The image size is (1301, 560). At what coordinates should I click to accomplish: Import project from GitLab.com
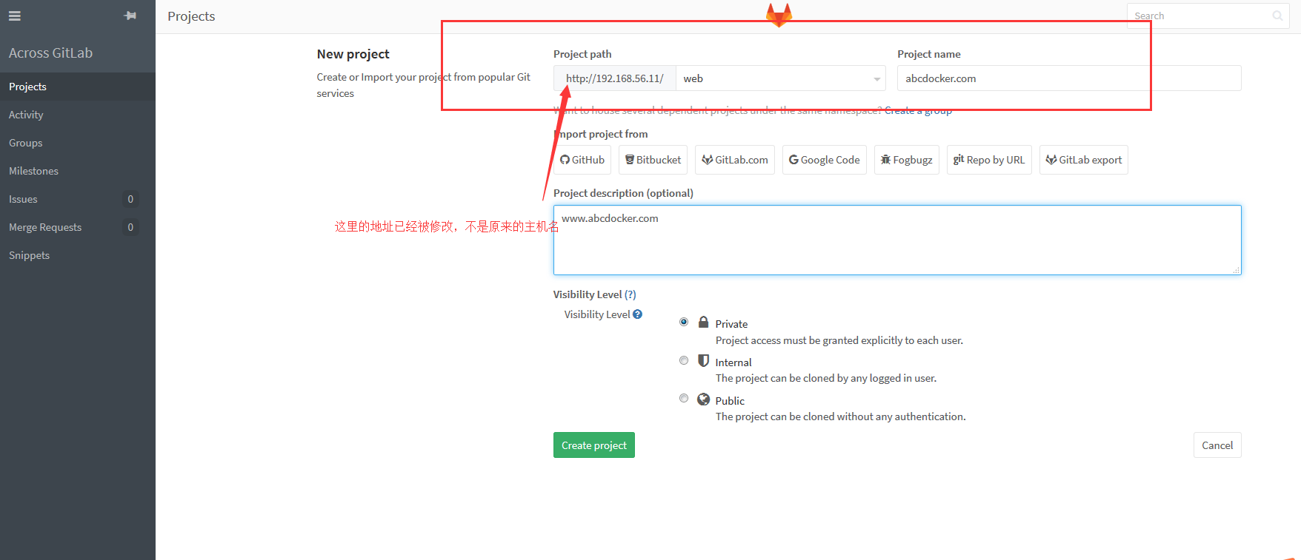click(735, 160)
